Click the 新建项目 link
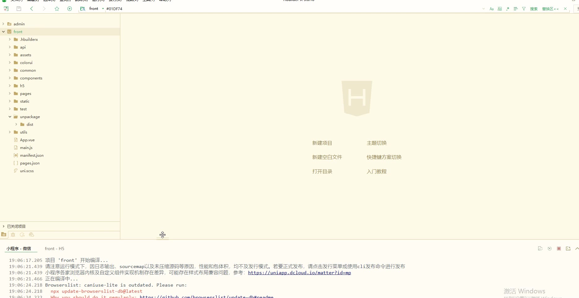 point(322,143)
